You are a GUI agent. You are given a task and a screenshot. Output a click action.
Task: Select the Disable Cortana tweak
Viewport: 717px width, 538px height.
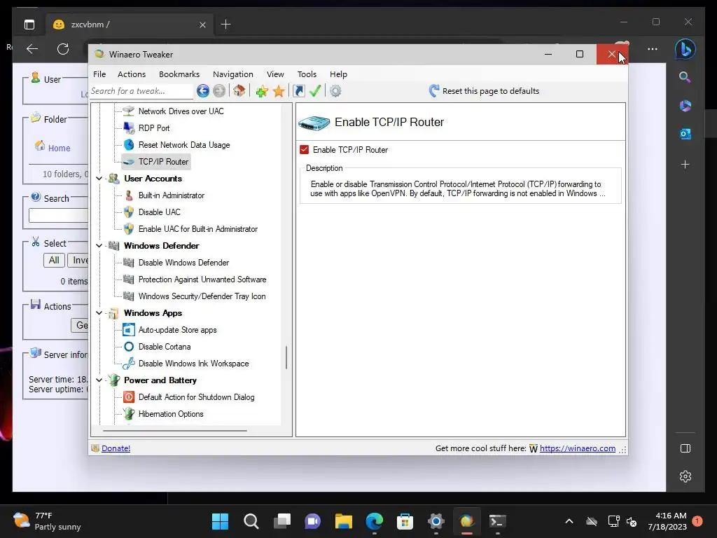(165, 347)
